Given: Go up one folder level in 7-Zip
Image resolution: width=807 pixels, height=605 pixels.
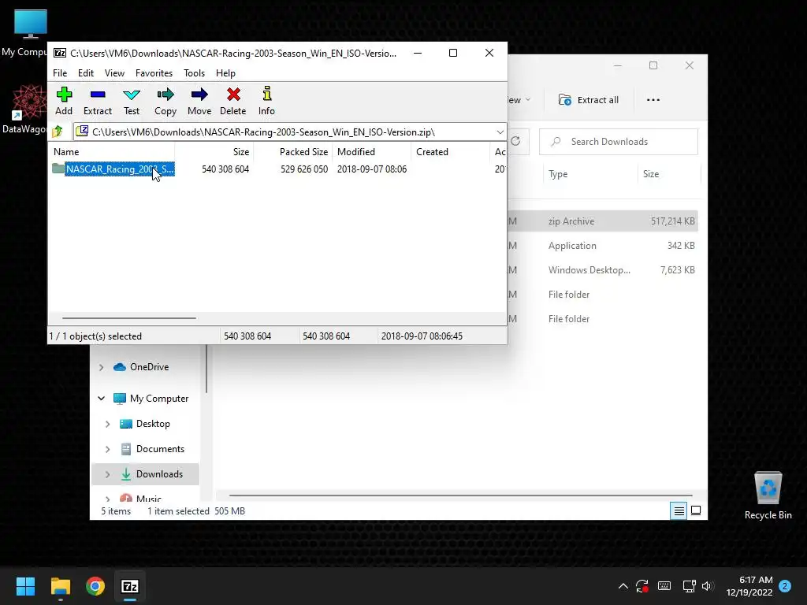Looking at the screenshot, I should point(58,132).
